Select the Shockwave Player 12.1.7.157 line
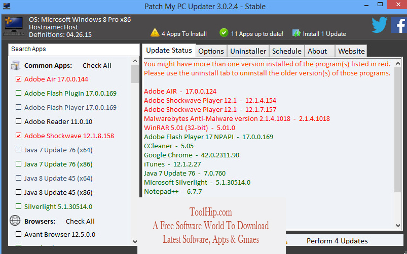407x254 pixels. (210, 109)
